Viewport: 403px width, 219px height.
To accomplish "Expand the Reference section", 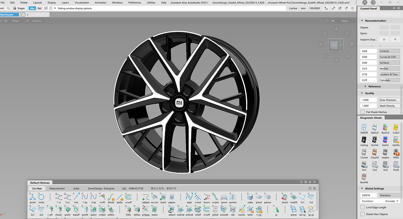I will (x=366, y=86).
